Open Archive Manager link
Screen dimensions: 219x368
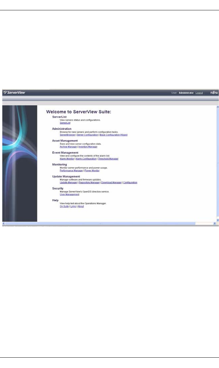(x=68, y=147)
